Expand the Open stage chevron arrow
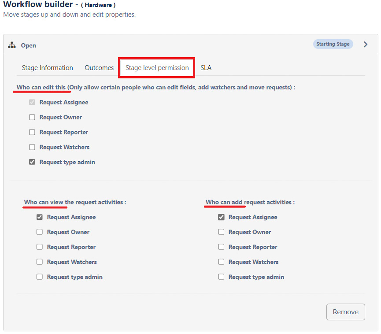The image size is (381, 334). coord(366,44)
